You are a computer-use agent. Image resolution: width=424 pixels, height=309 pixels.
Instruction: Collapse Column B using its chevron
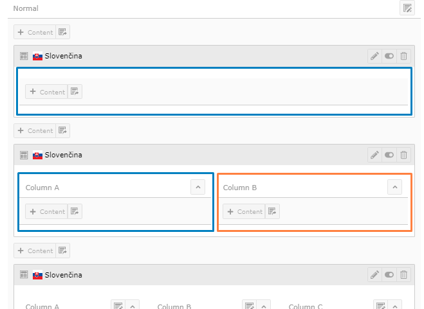(x=395, y=187)
